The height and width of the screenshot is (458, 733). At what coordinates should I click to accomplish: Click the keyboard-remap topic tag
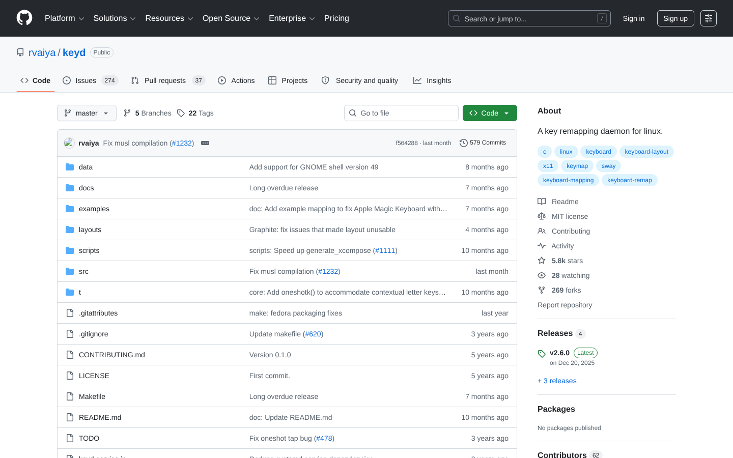[630, 180]
